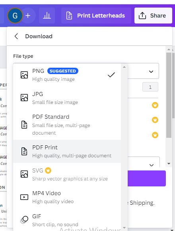Click the SVG image icon
The image size is (175, 231).
[24, 174]
